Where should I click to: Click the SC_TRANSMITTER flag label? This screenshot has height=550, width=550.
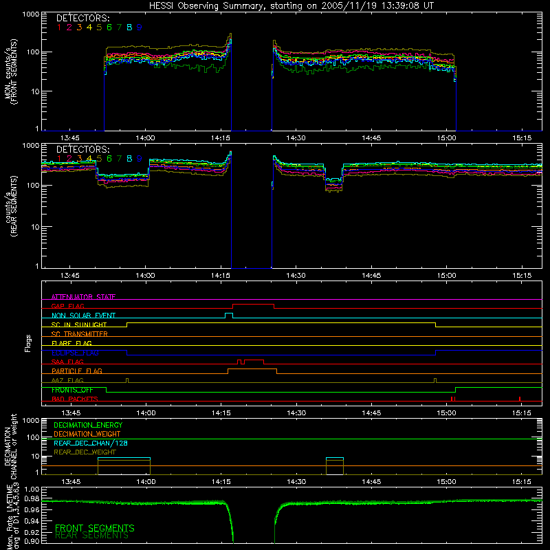coord(79,334)
